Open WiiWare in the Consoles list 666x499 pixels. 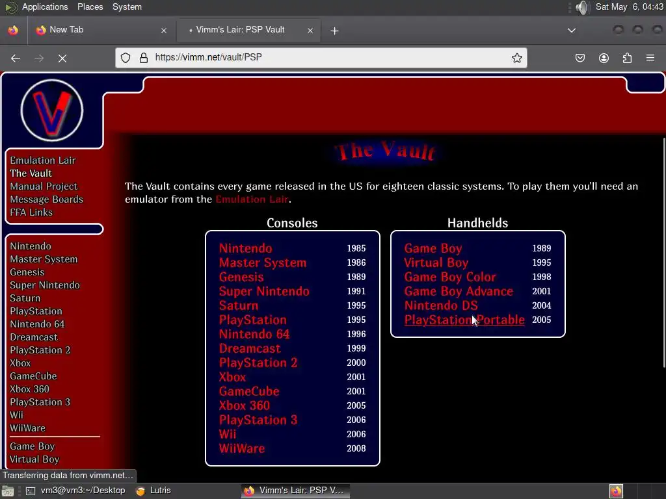tap(242, 448)
